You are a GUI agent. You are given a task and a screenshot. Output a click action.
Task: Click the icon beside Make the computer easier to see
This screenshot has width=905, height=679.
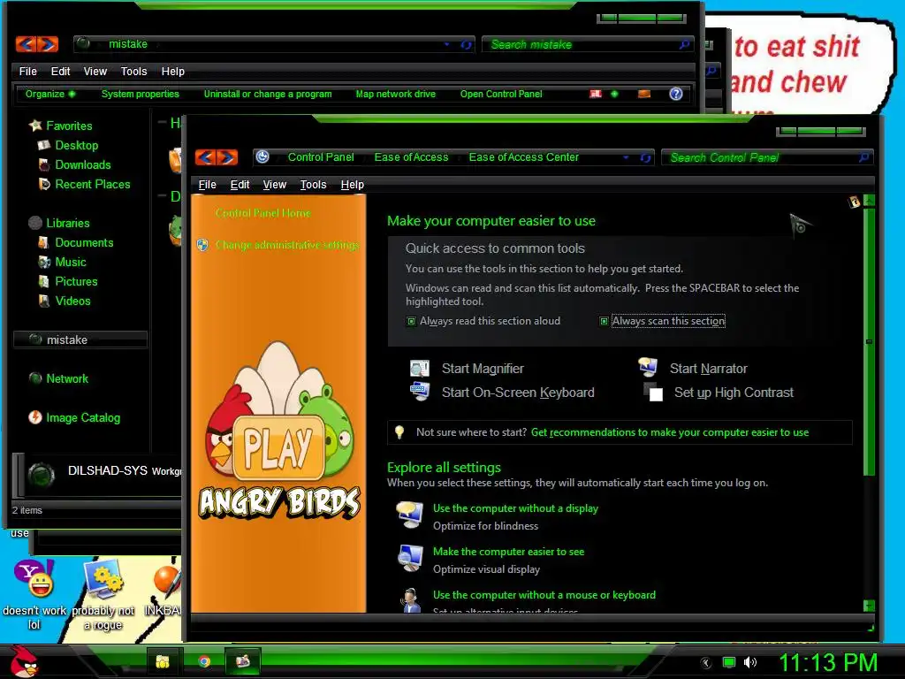(x=410, y=559)
